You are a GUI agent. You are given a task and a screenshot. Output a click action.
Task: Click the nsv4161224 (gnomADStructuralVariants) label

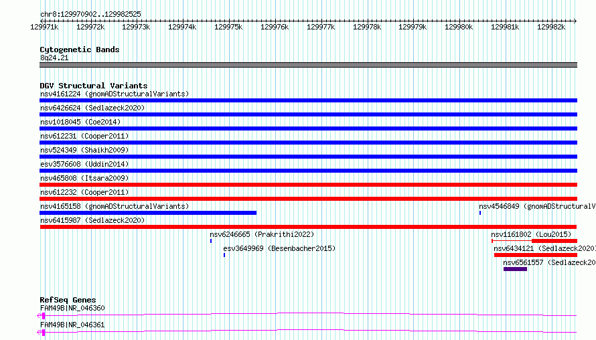(115, 94)
